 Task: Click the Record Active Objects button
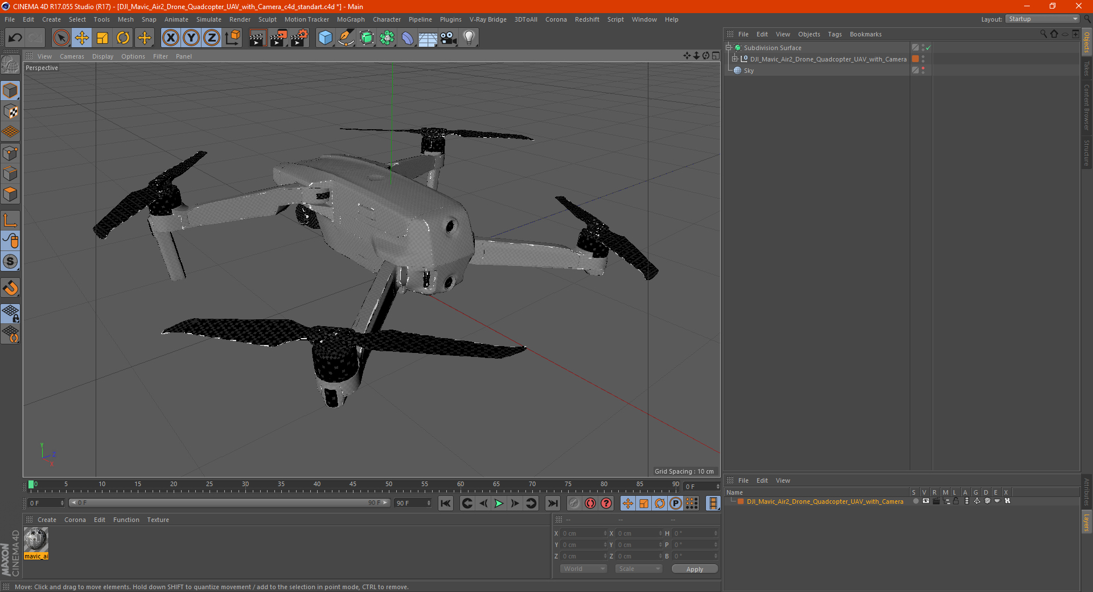click(574, 503)
